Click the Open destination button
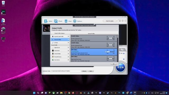This screenshot has height=95, width=169. coord(91,71)
